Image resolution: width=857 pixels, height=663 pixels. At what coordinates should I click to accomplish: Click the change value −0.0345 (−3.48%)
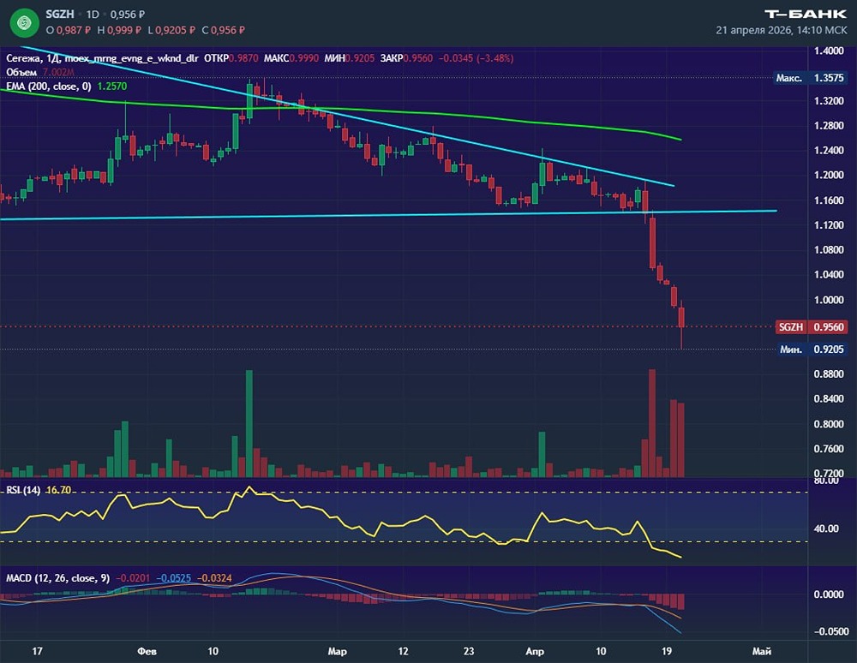pyautogui.click(x=476, y=58)
